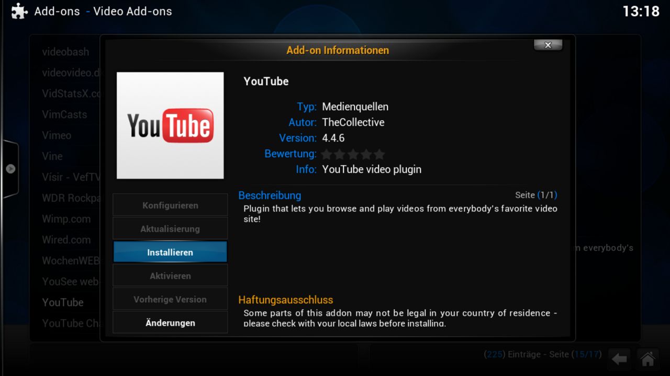Click the Konfigurieren button
Viewport: 670px width, 376px height.
point(170,205)
